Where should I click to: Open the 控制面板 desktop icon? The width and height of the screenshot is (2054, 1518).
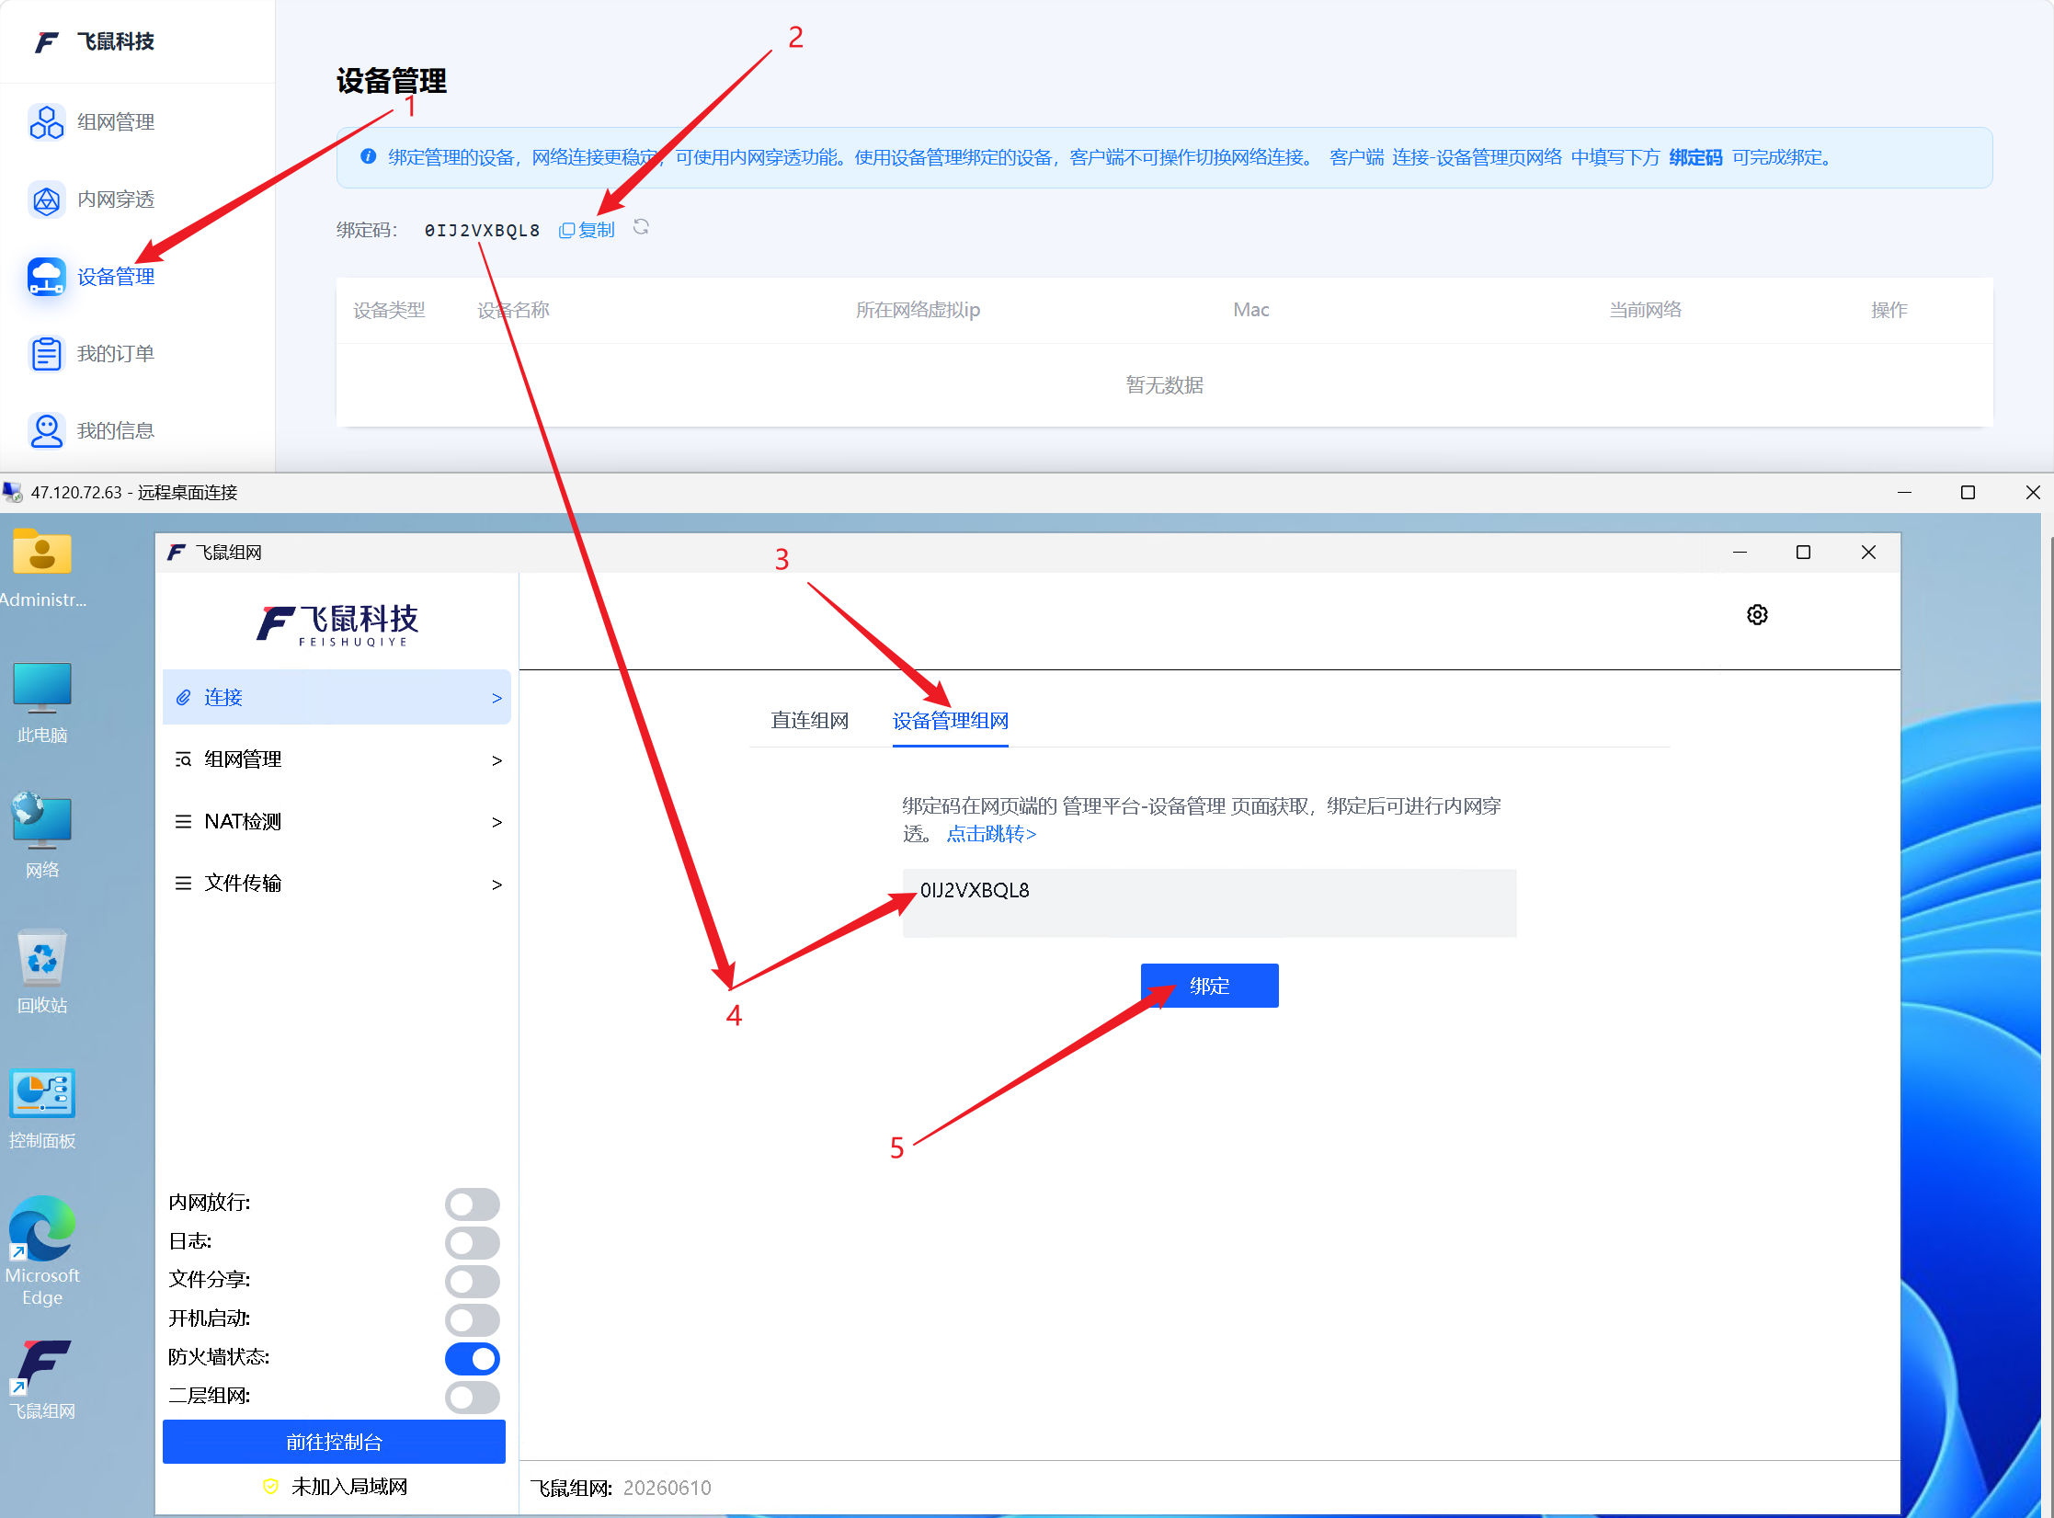42,1110
